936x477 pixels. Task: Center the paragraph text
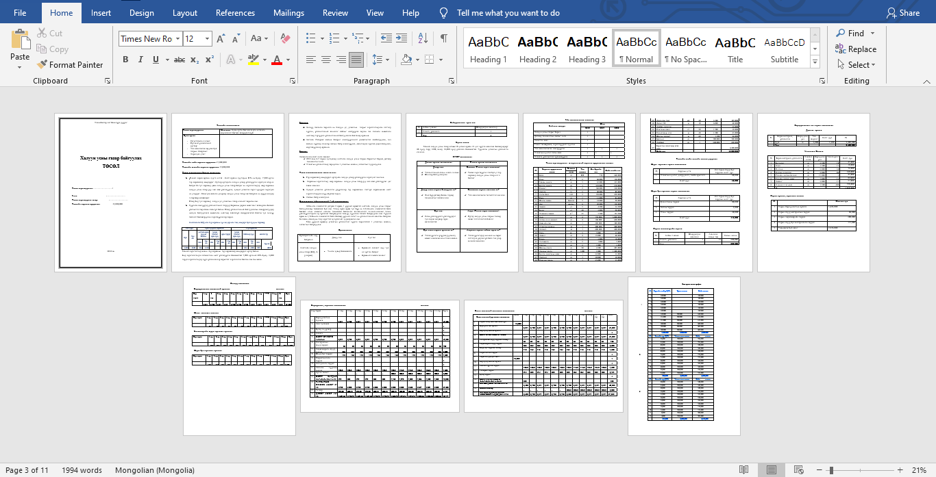pos(326,60)
